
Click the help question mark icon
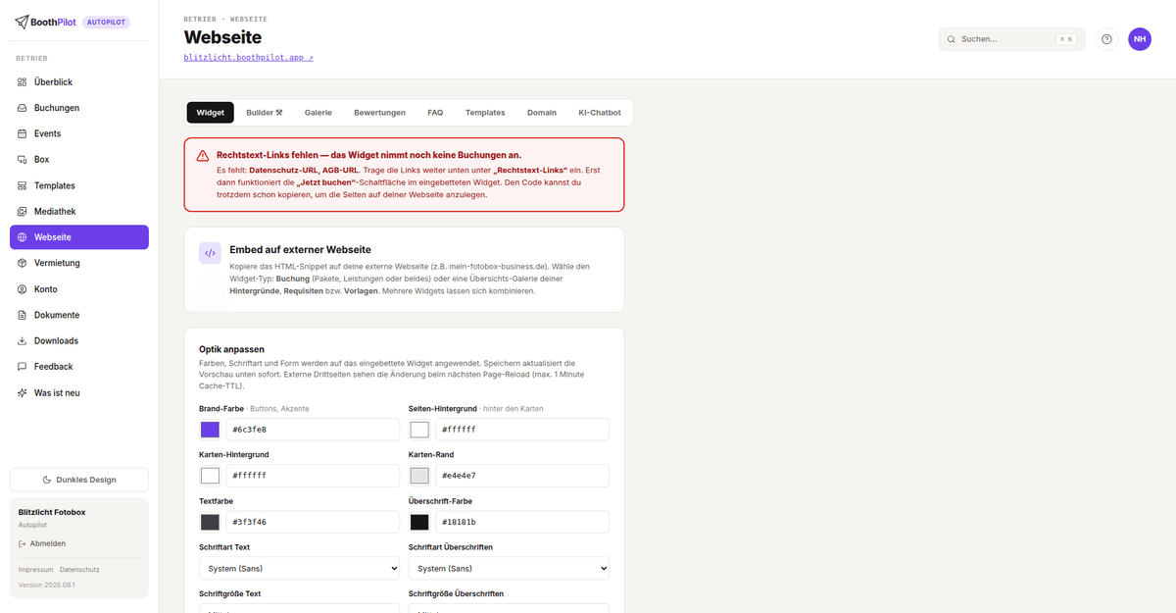tap(1106, 39)
